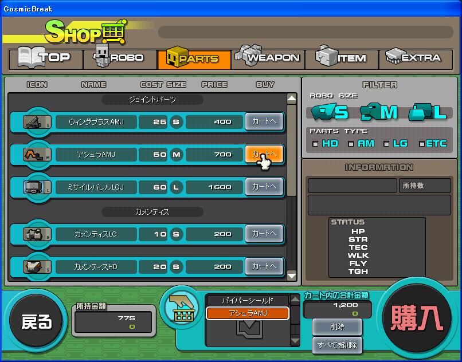The width and height of the screenshot is (462, 362).
Task: Switch to the ROBO tab
Action: pos(120,60)
